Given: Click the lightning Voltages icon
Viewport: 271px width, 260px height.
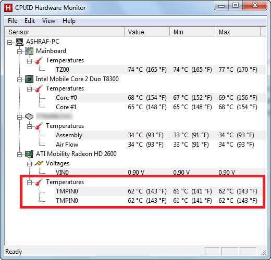Looking at the screenshot, I should coord(39,163).
